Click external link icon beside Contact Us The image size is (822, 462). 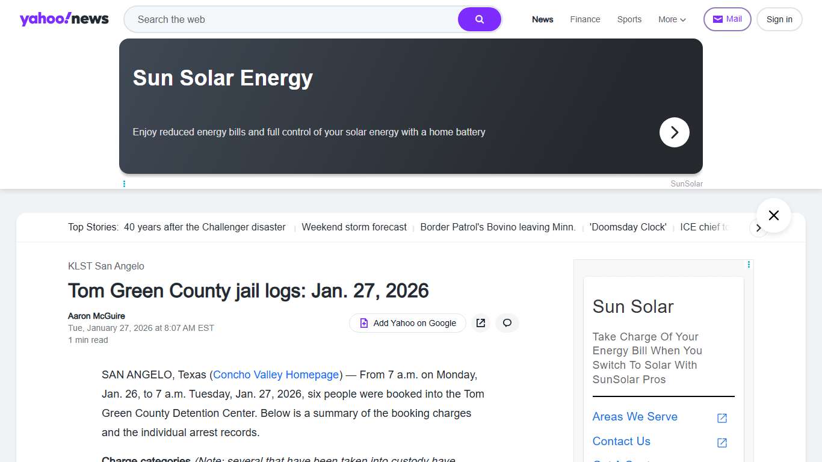tap(722, 443)
